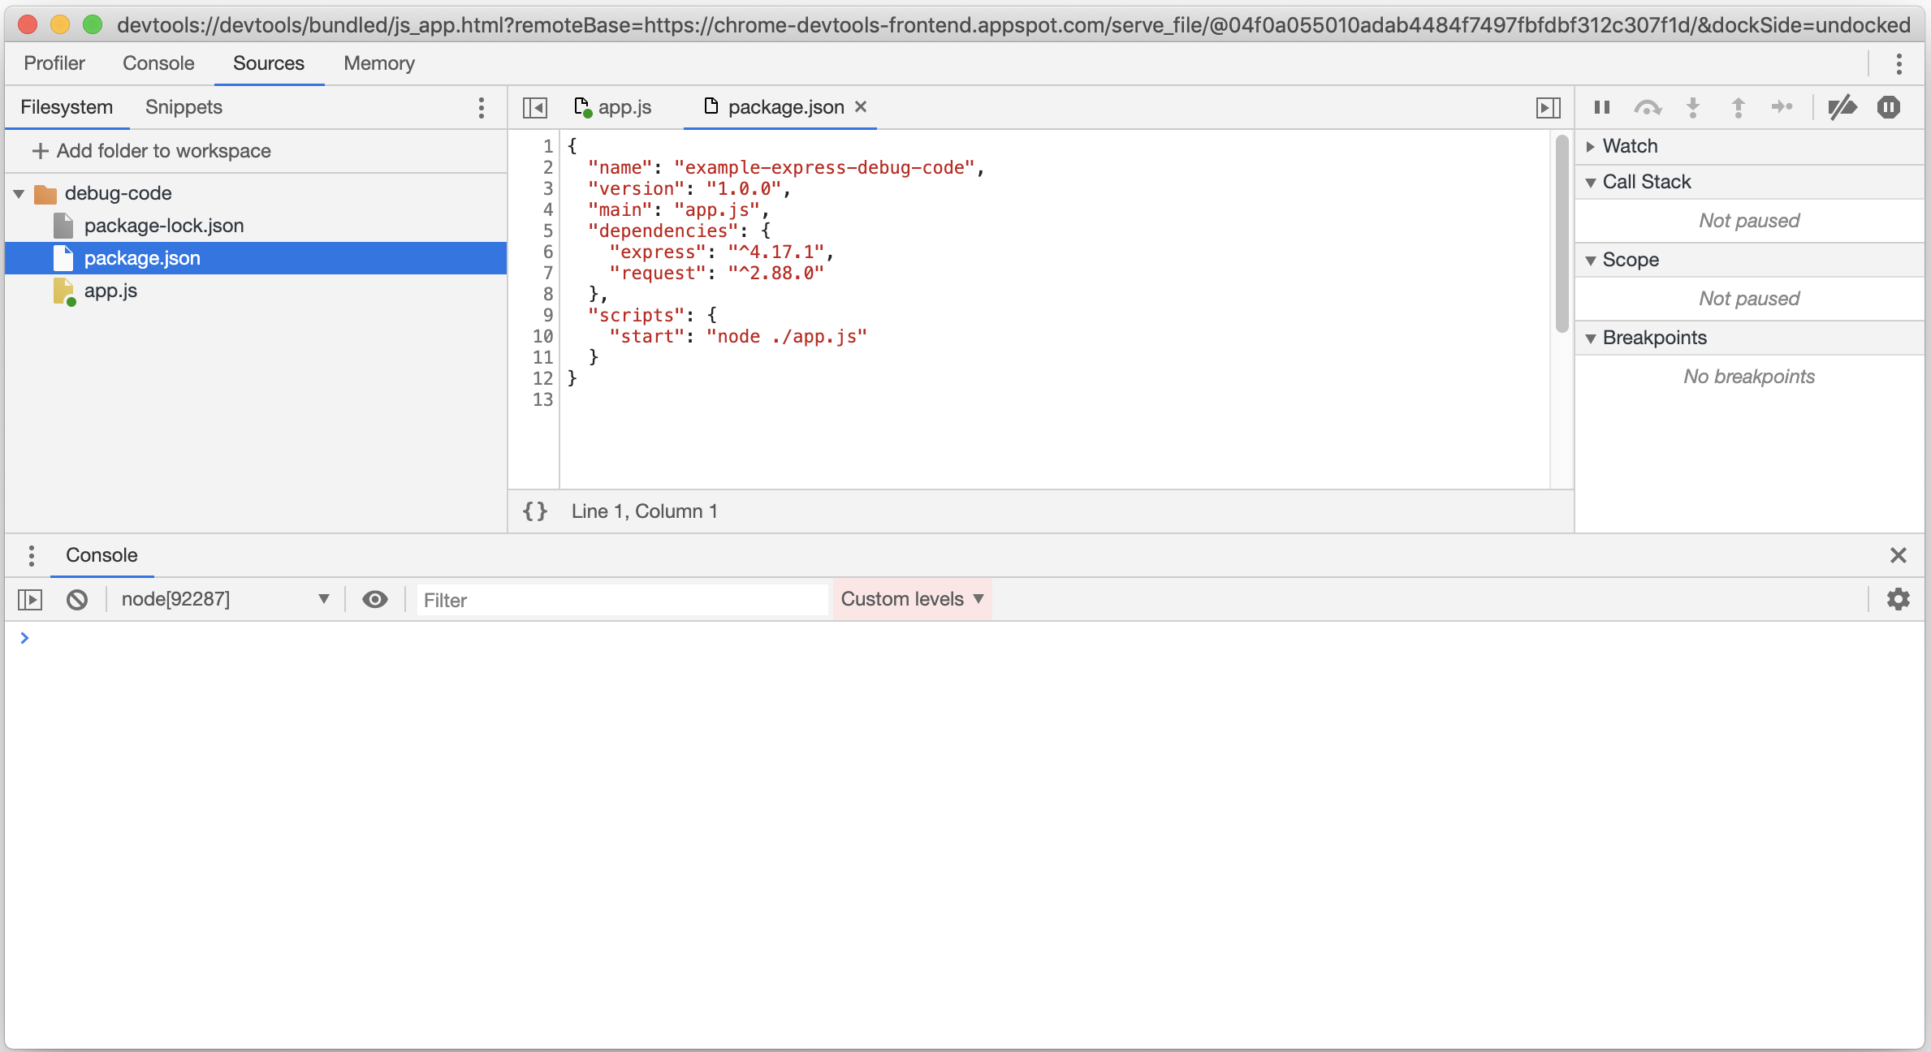Collapse the navigator sidebar panel
The width and height of the screenshot is (1931, 1052).
[x=535, y=106]
